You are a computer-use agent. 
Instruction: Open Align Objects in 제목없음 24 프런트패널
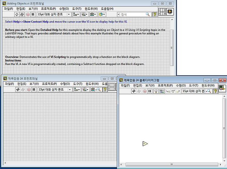(77, 90)
